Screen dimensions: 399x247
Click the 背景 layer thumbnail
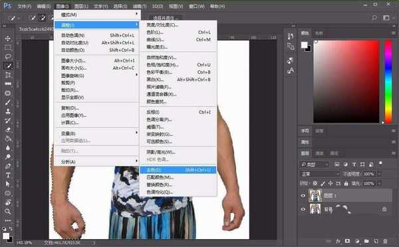[315, 209]
